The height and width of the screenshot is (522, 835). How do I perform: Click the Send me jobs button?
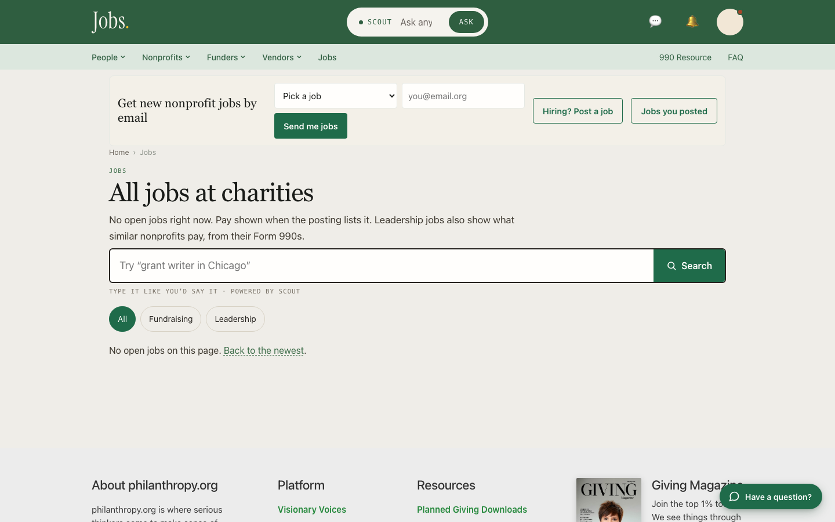[x=311, y=126]
